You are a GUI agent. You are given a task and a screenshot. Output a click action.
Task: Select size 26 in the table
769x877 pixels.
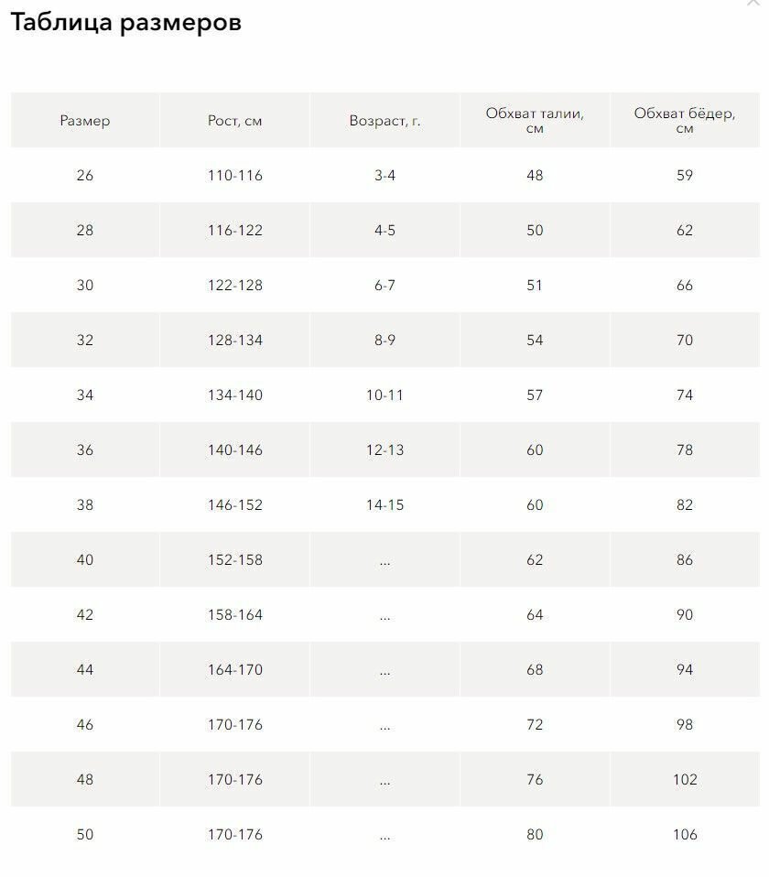click(85, 175)
